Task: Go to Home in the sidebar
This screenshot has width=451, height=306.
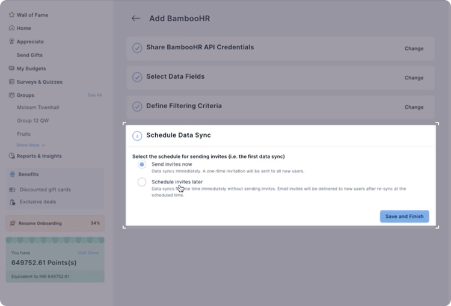Action: (x=23, y=28)
